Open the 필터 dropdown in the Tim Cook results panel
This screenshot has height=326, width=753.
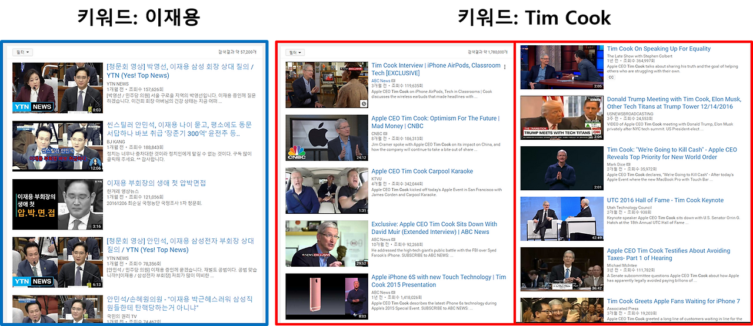(296, 52)
